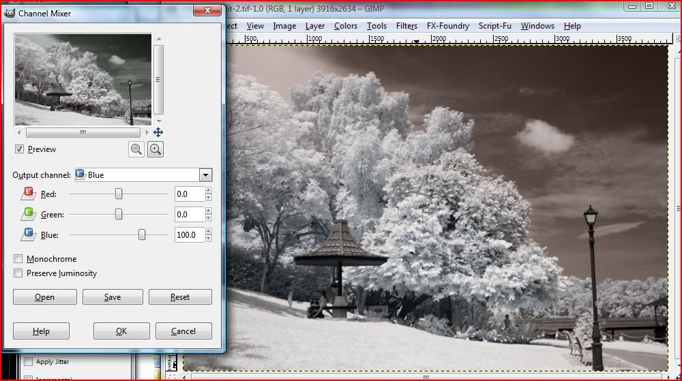682x381 pixels.
Task: Click the Blue slider handle
Action: click(x=142, y=234)
